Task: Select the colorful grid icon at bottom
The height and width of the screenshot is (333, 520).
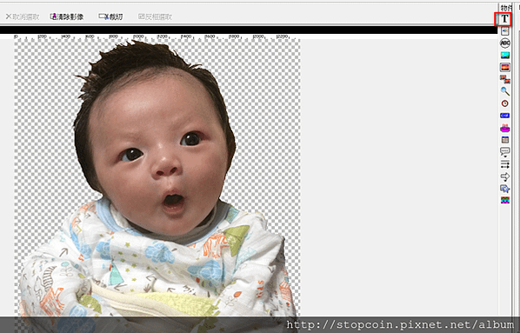Action: click(504, 200)
